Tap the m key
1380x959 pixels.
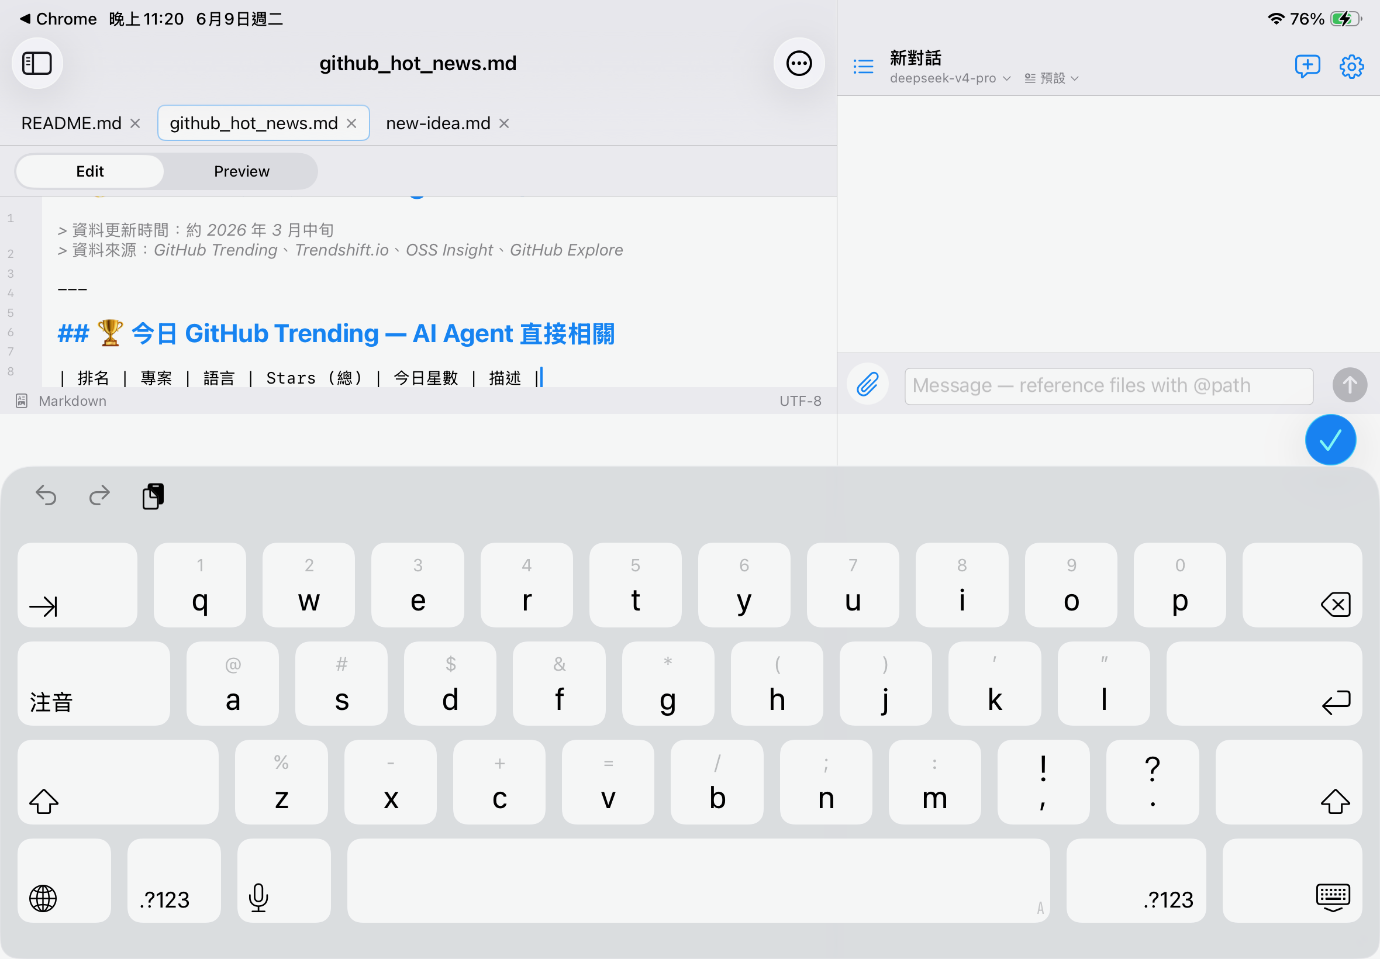pyautogui.click(x=934, y=782)
